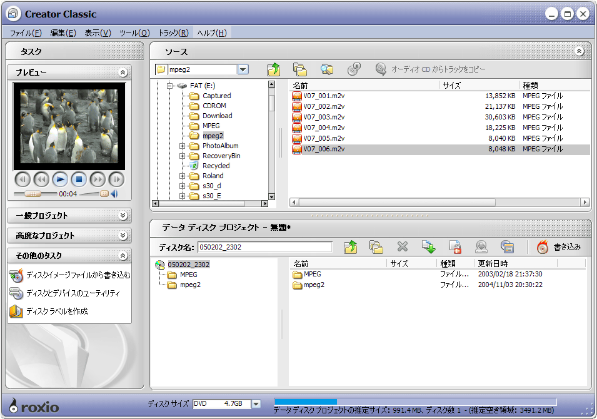Screen dimensions: 597x419
Task: Select the V07_001.m2v file icon
Action: click(297, 96)
